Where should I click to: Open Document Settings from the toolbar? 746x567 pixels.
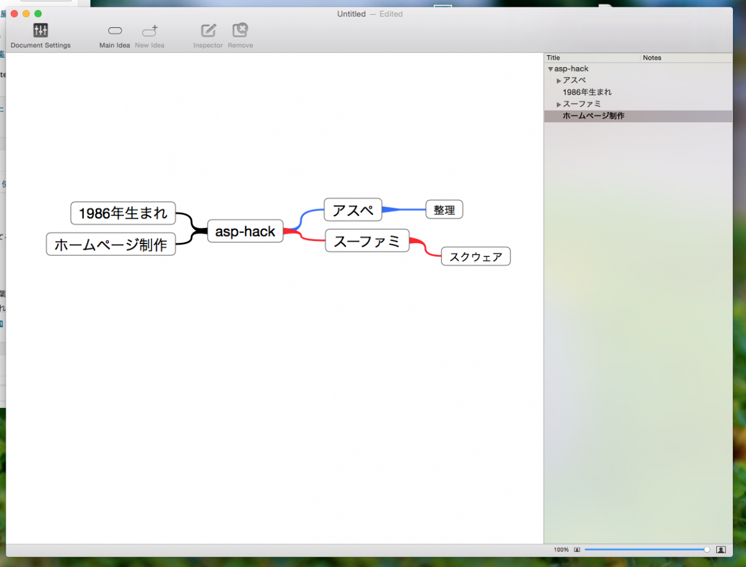[40, 31]
